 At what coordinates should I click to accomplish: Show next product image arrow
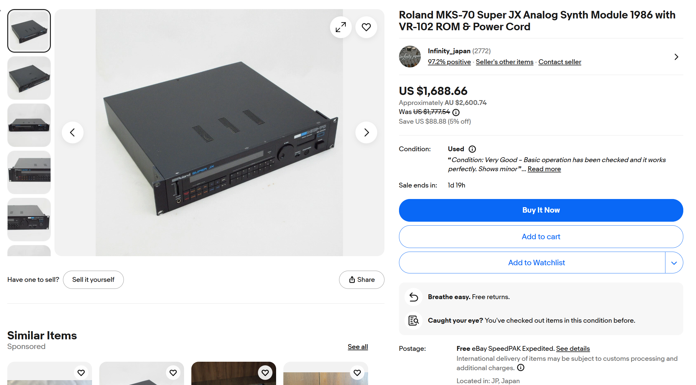366,132
